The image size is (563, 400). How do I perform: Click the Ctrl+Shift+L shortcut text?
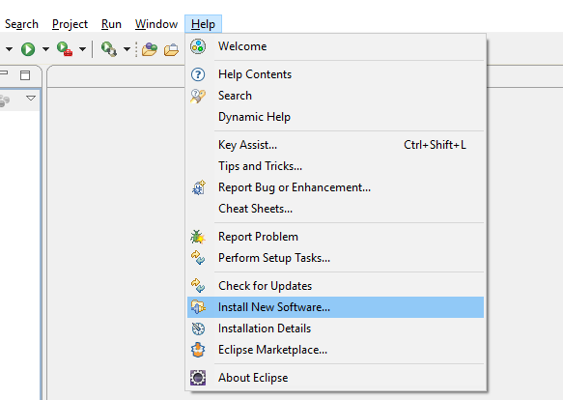[x=435, y=145]
